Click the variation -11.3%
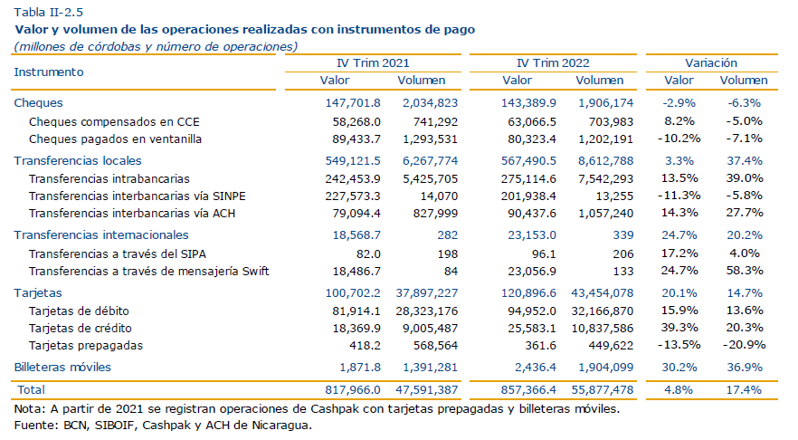Screen dimensions: 798x440 coord(679,196)
